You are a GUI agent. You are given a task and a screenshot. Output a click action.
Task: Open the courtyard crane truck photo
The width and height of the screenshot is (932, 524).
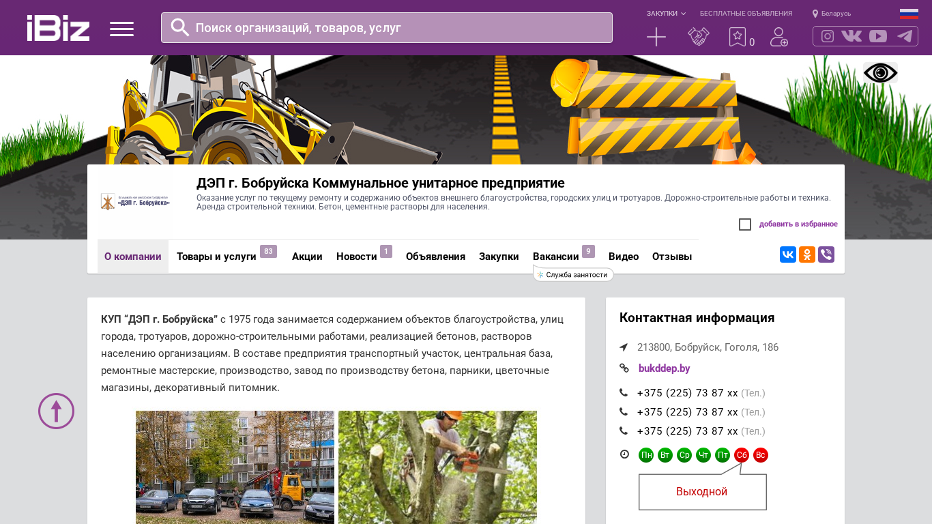235,467
